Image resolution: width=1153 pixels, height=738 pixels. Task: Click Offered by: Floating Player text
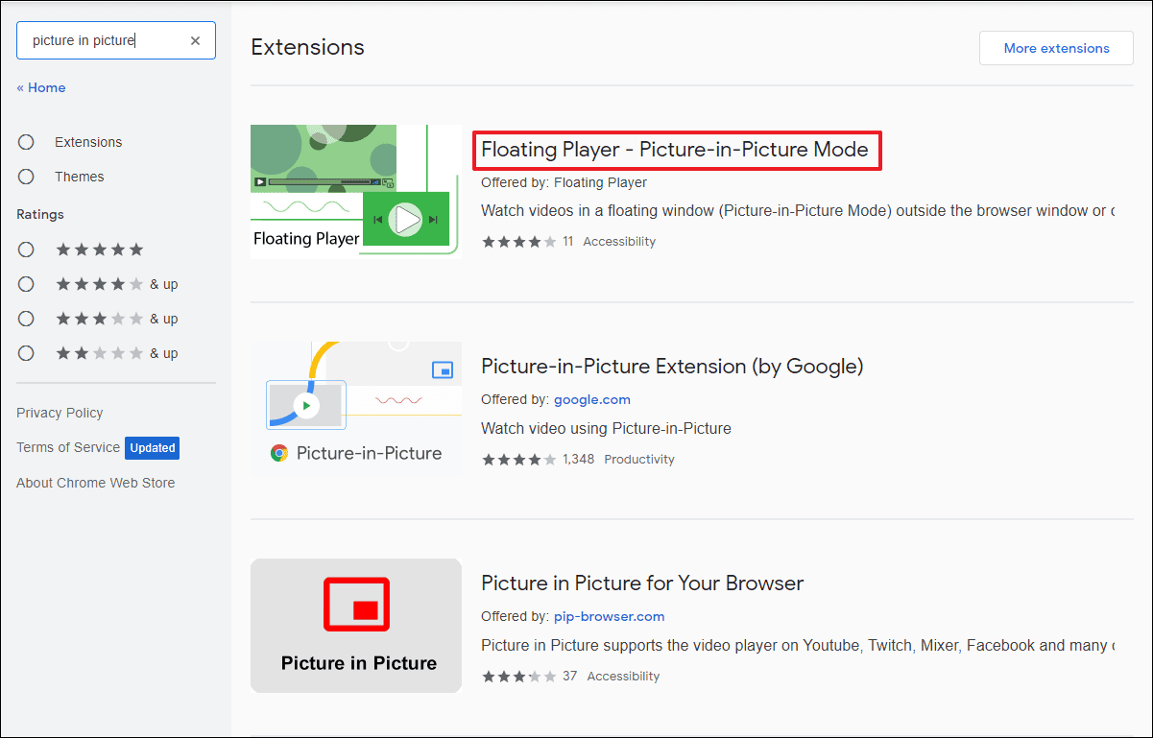pos(564,182)
